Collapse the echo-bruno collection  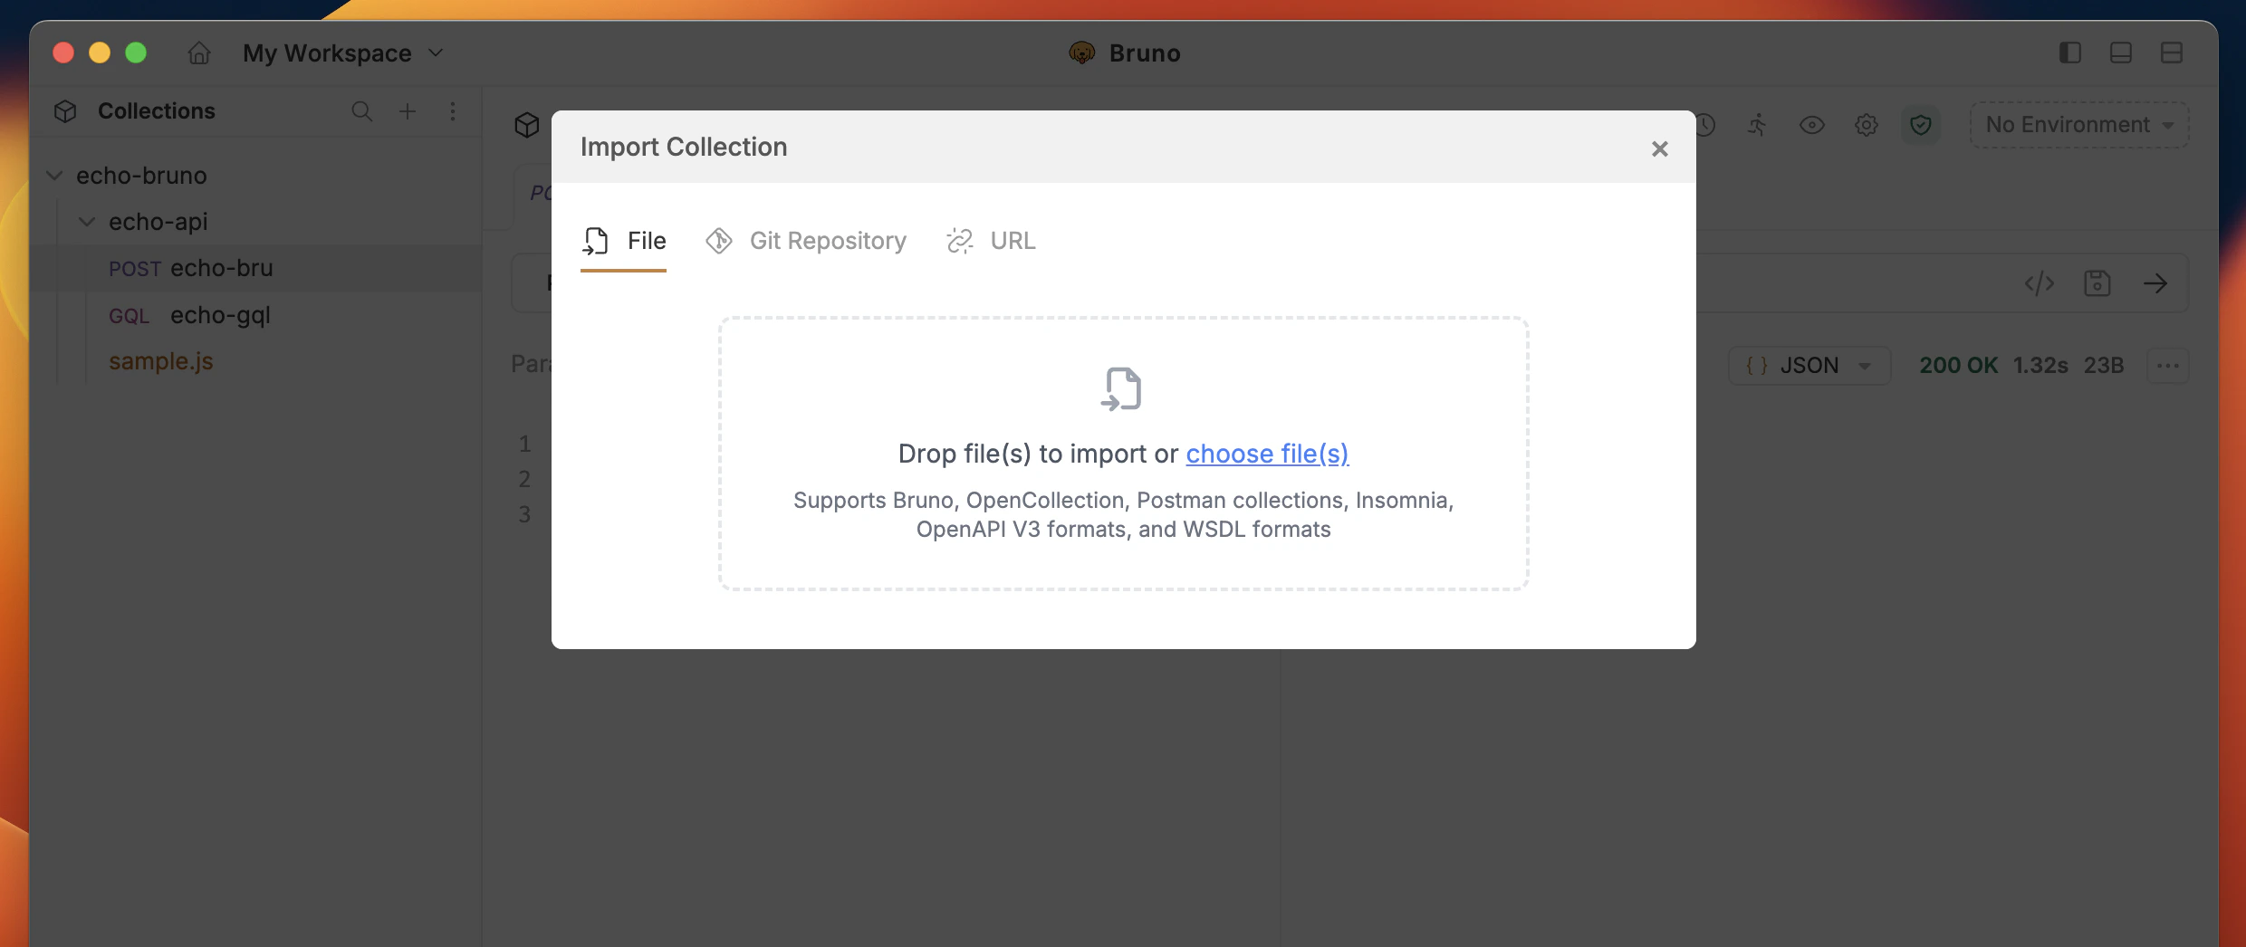click(x=54, y=176)
